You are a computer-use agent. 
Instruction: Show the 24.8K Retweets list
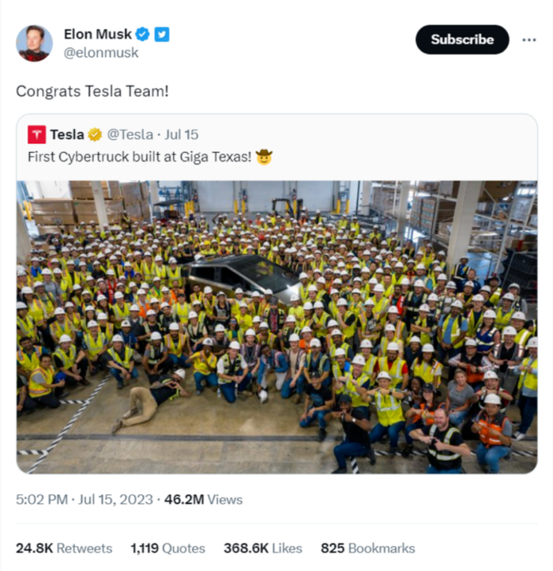click(x=64, y=548)
